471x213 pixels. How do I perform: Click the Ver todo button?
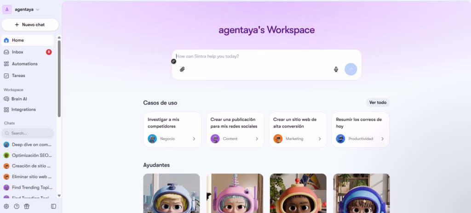pyautogui.click(x=378, y=103)
